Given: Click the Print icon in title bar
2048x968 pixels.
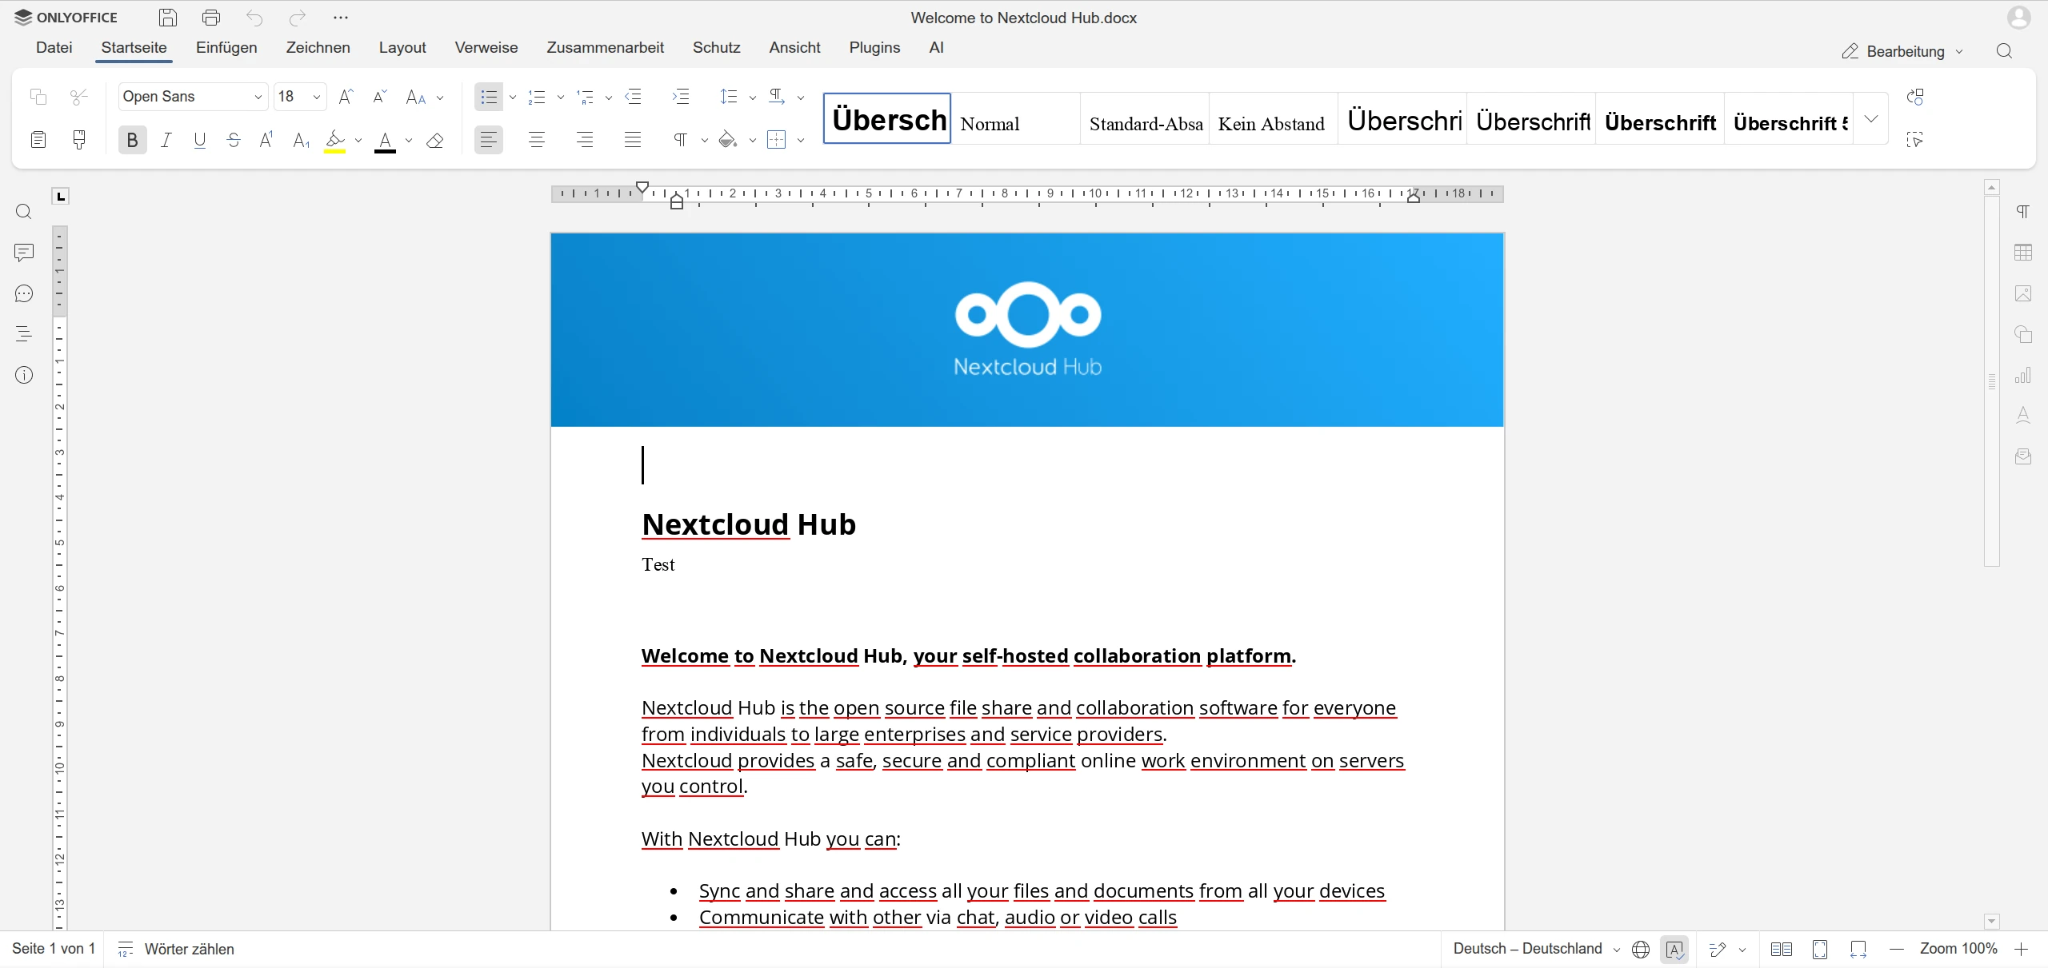Looking at the screenshot, I should click(x=211, y=18).
